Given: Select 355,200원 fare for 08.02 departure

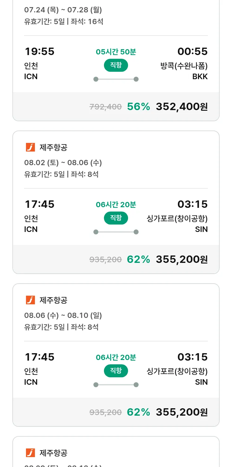Looking at the screenshot, I should 182,259.
